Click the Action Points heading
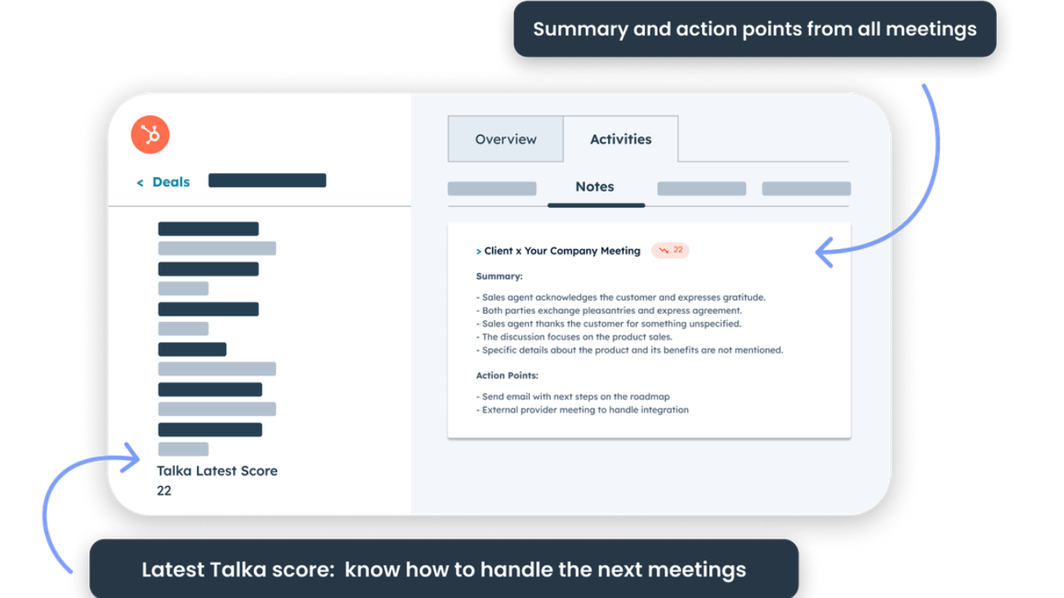 click(x=507, y=376)
